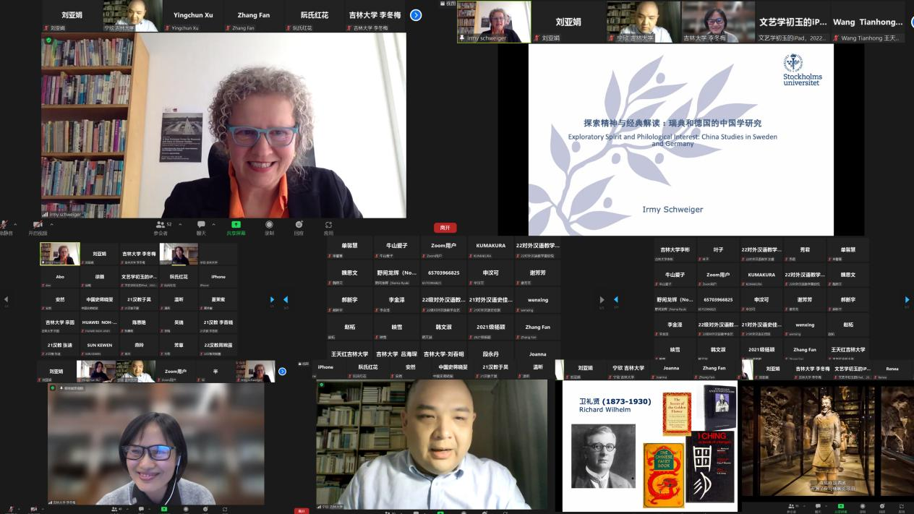Toggle the Start Video camera button
The height and width of the screenshot is (514, 914).
(38, 225)
